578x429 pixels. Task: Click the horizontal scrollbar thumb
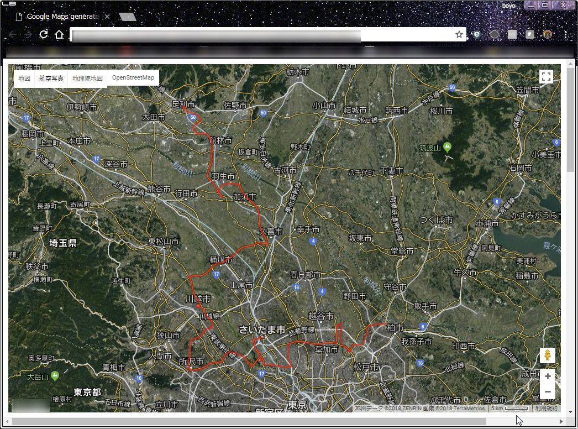click(249, 421)
